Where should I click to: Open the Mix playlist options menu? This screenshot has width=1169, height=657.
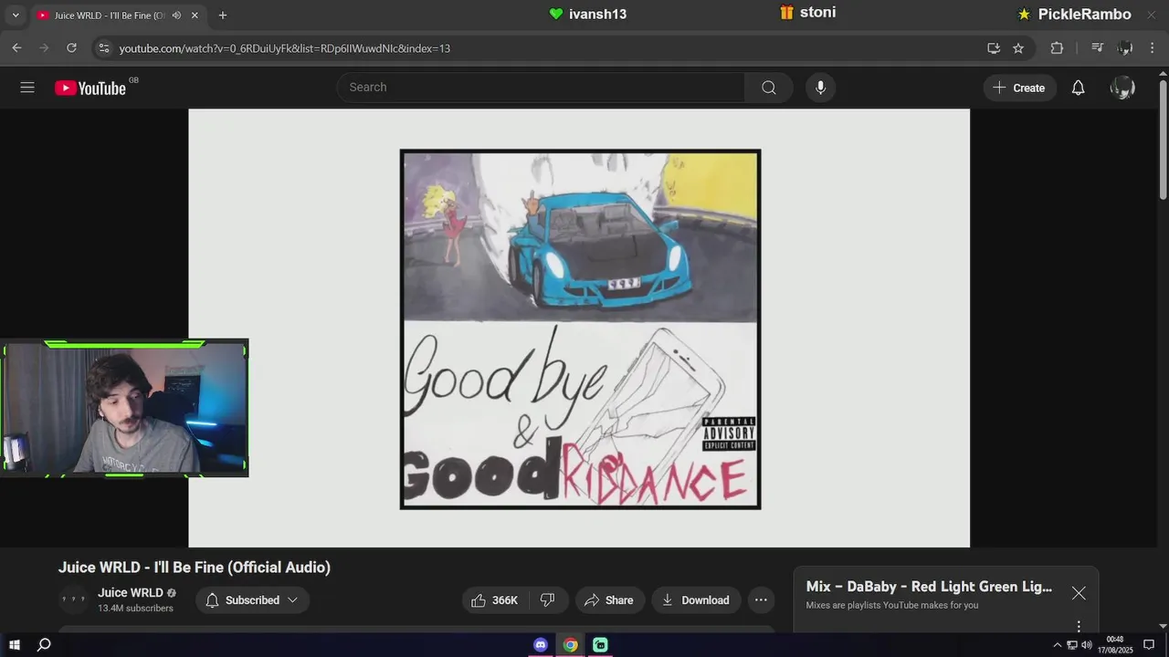(1079, 626)
